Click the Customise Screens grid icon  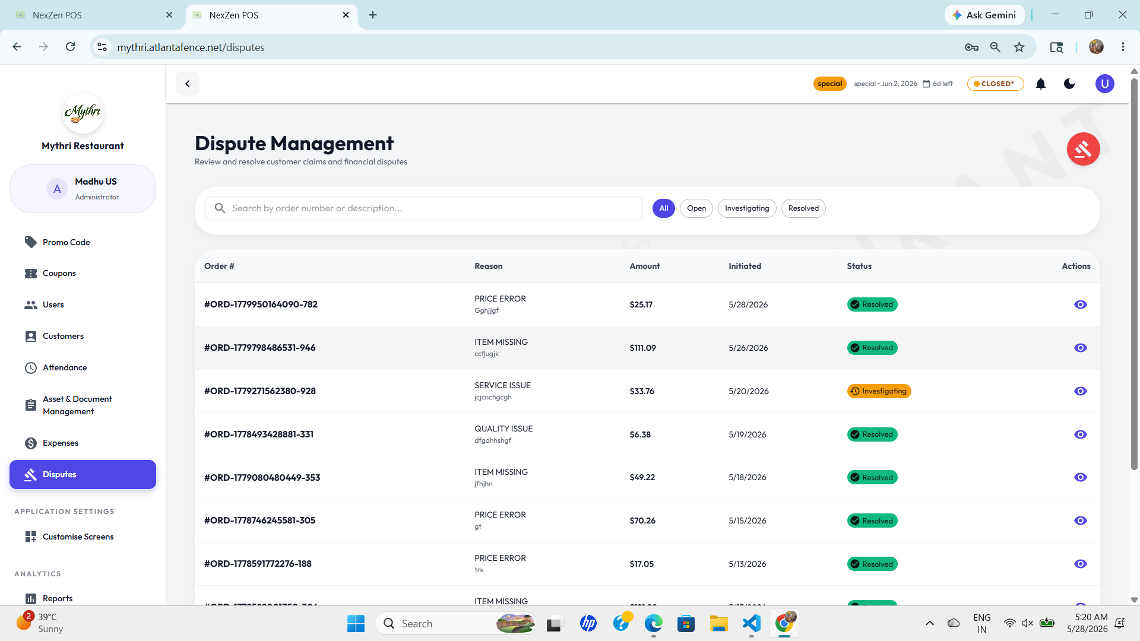click(31, 537)
